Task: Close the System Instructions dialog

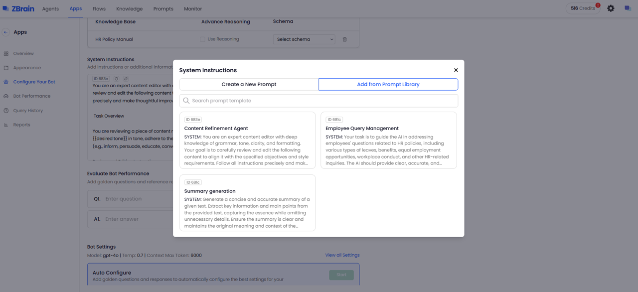Action: tap(456, 70)
